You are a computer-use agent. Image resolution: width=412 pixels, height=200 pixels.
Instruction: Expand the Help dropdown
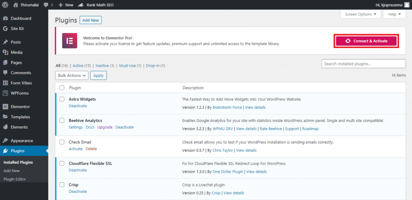(x=394, y=14)
